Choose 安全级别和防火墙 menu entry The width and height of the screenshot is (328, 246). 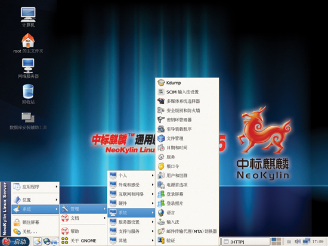click(x=187, y=110)
